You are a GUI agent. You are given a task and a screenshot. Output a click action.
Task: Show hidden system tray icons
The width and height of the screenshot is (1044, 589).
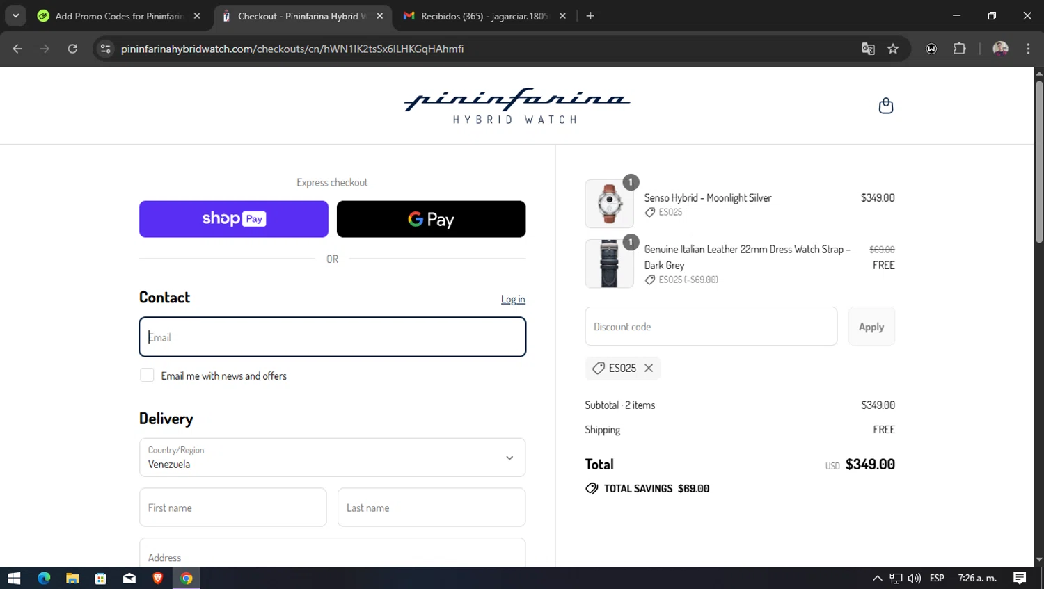(x=877, y=578)
